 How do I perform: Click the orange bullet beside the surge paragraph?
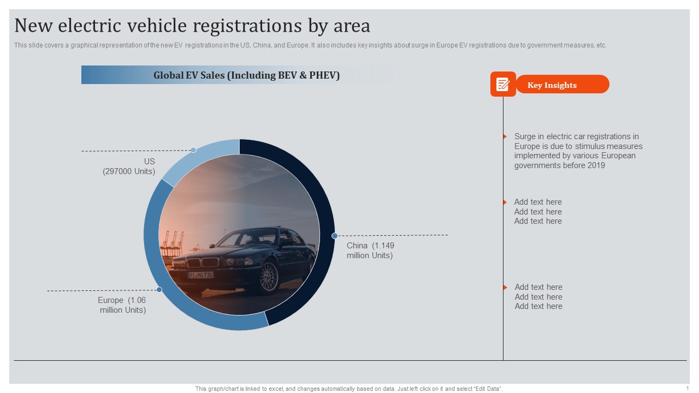pyautogui.click(x=505, y=136)
